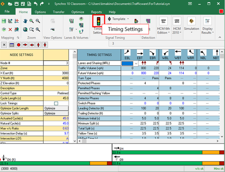The image size is (225, 172).
Task: Click the undo arrow in title bar
Action: point(36,4)
